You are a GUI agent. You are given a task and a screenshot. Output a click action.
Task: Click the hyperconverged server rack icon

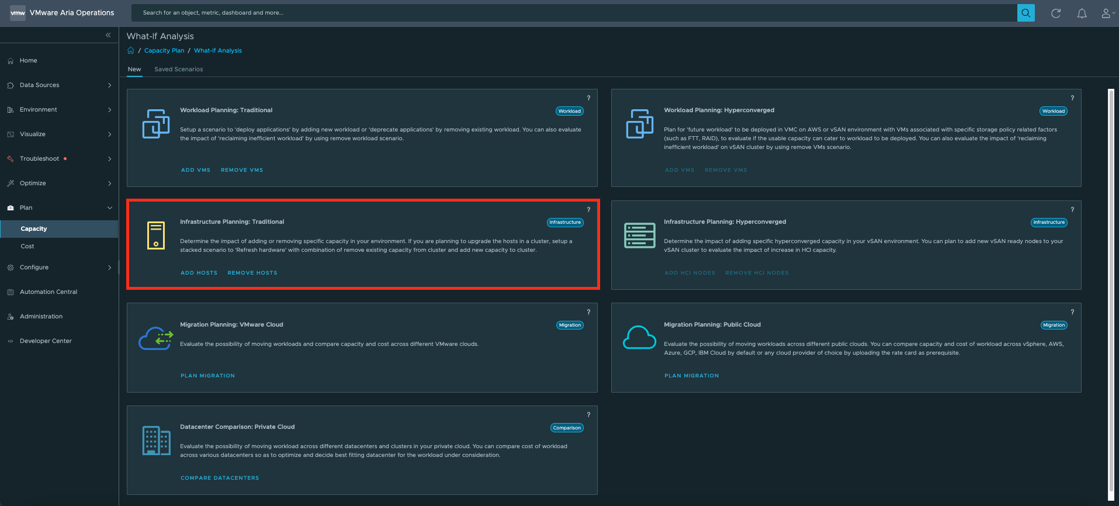[x=640, y=235]
